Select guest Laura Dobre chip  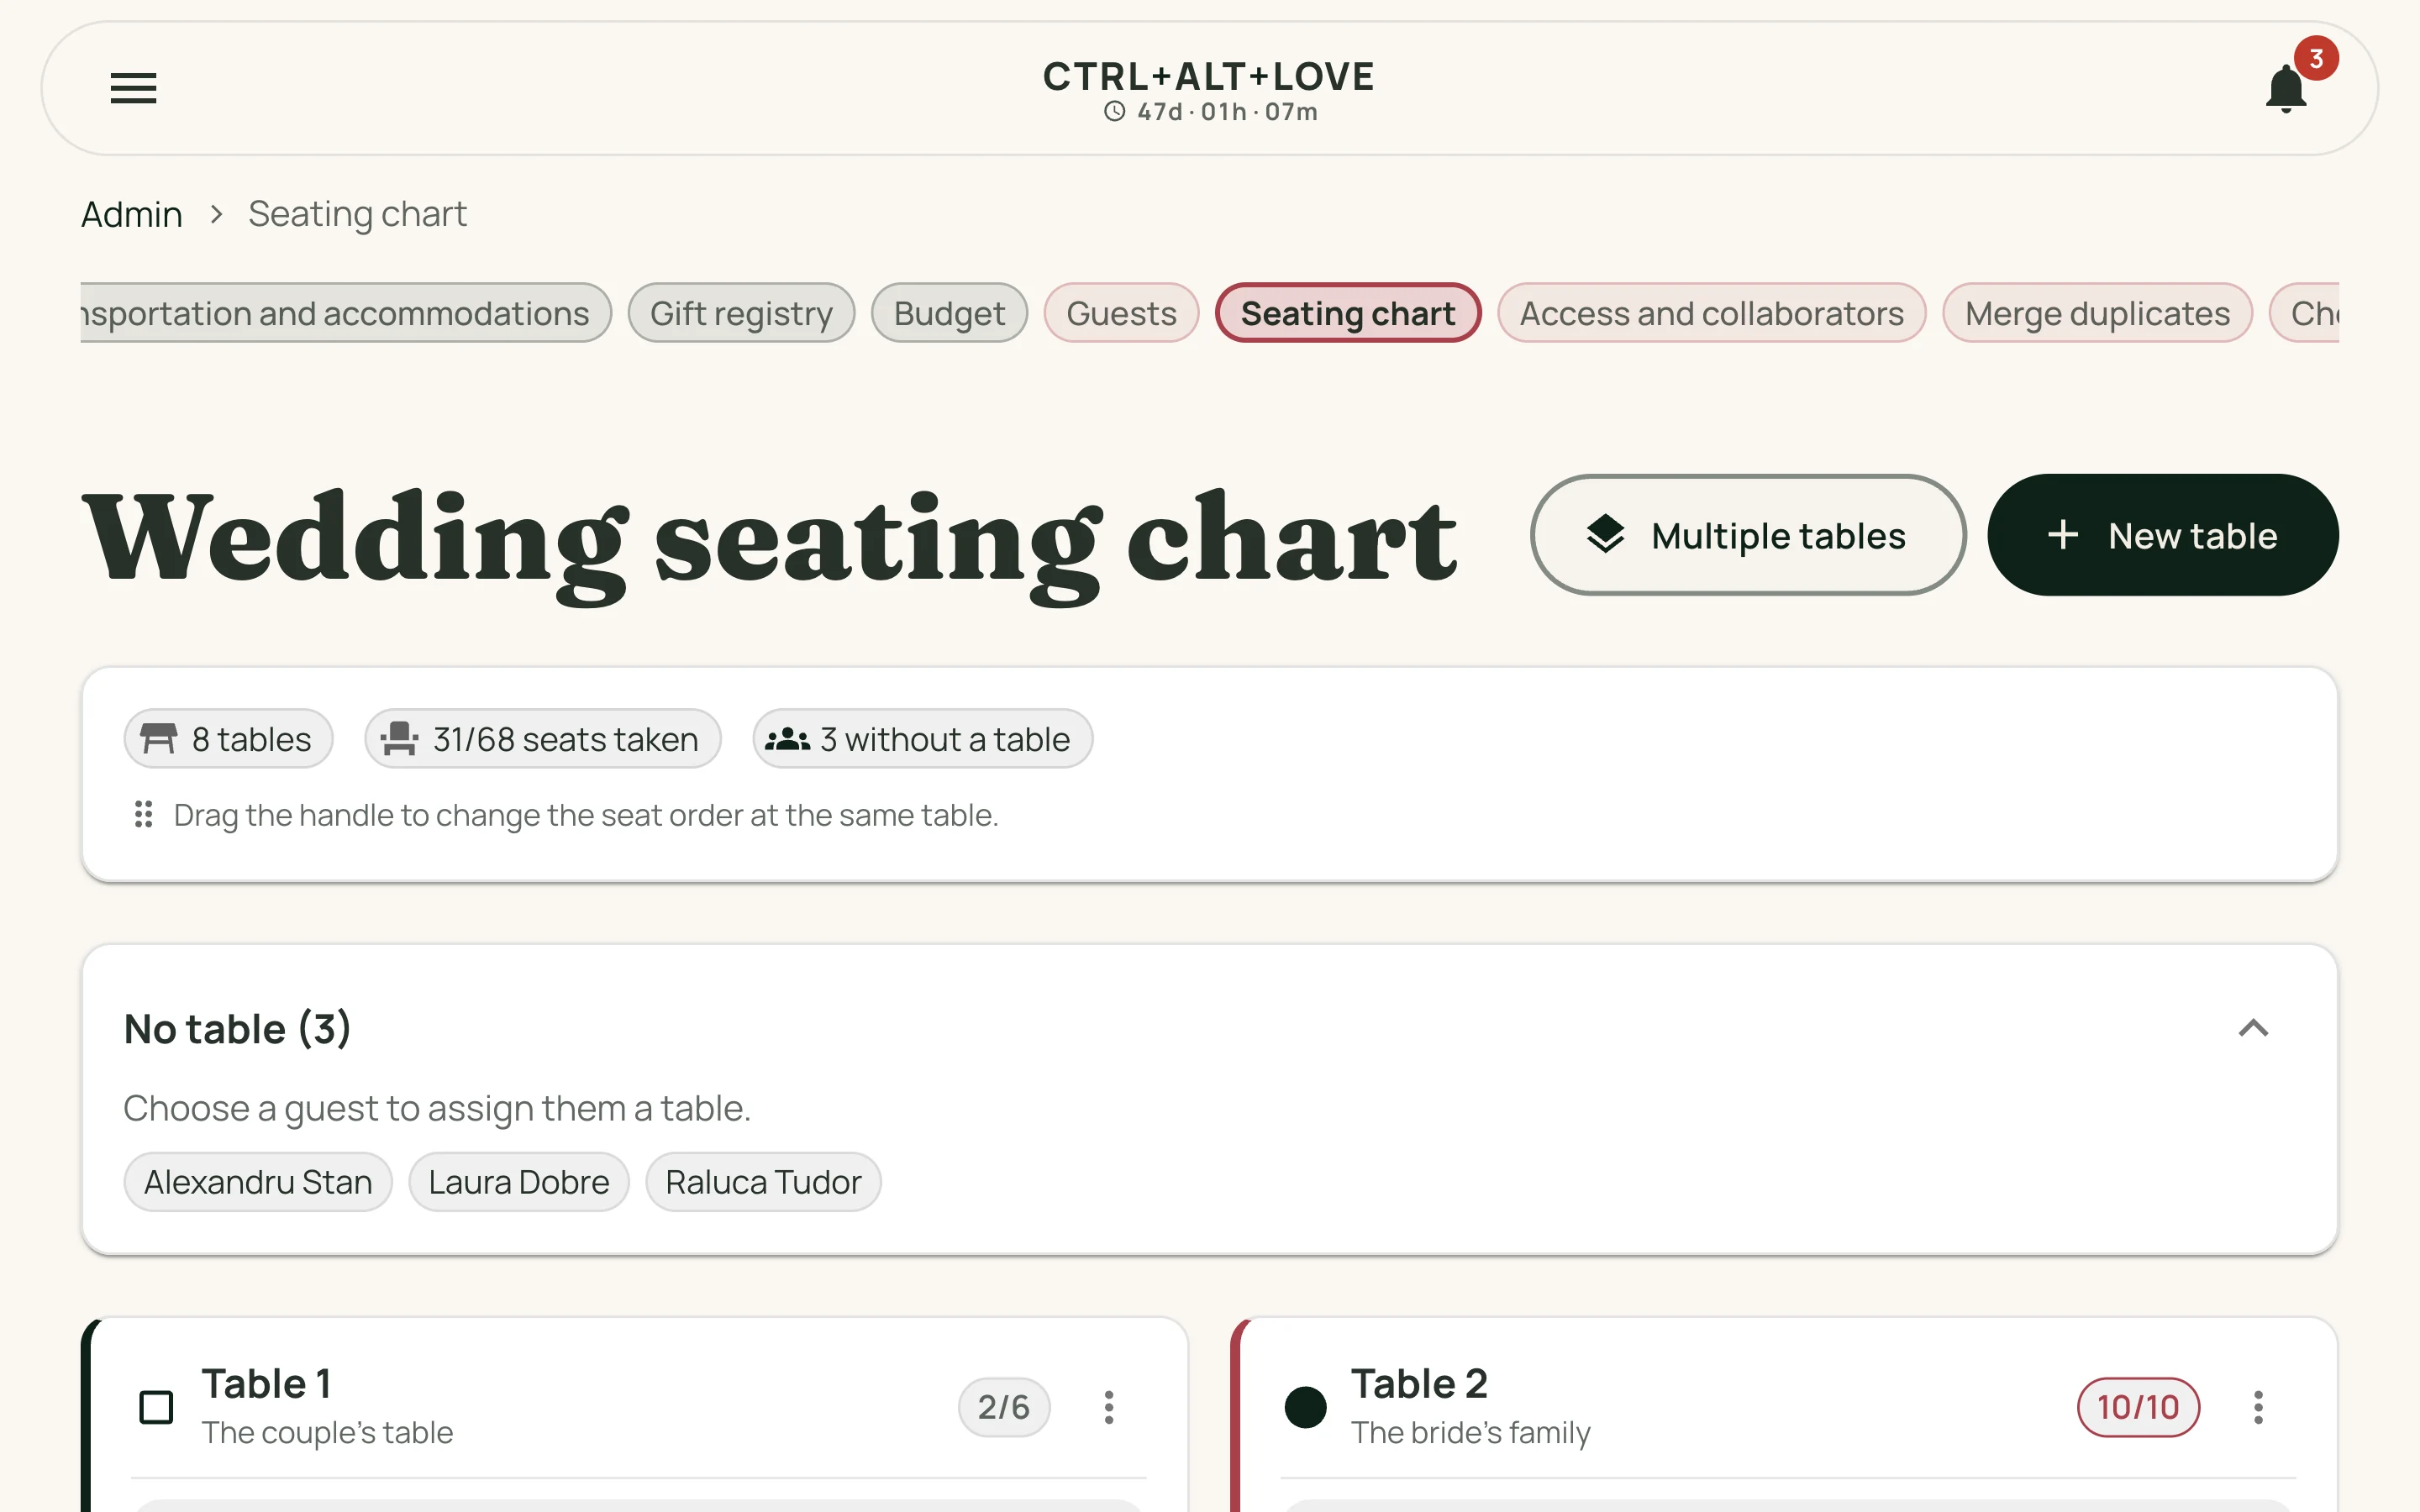click(x=519, y=1182)
